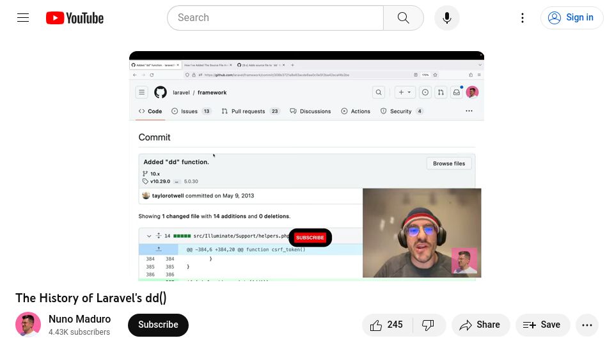Open the v10.29.0 tag link
Viewport: 614px width, 345px height.
(160, 181)
